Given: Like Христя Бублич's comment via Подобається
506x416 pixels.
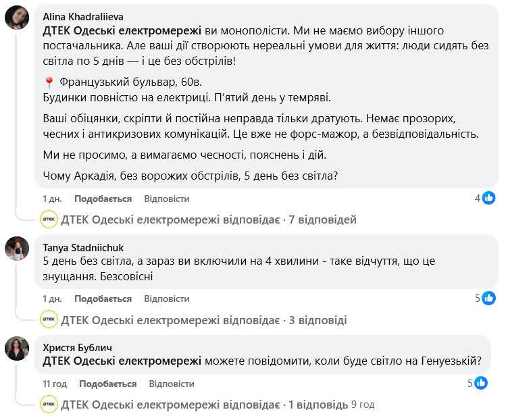Looking at the screenshot, I should click(107, 384).
